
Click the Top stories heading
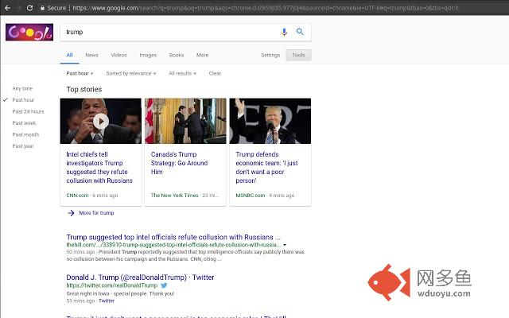pos(84,89)
